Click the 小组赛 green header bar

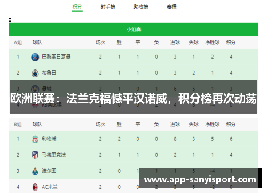coord(133,29)
